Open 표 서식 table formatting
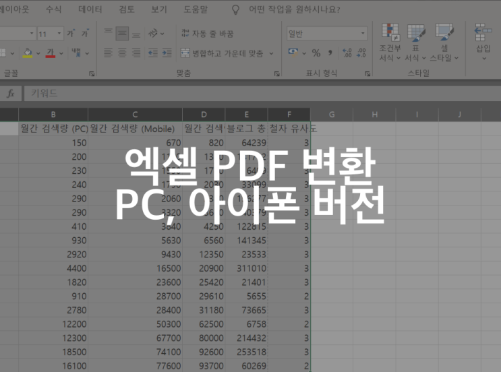Screen dimensions: 501x372 point(415,42)
